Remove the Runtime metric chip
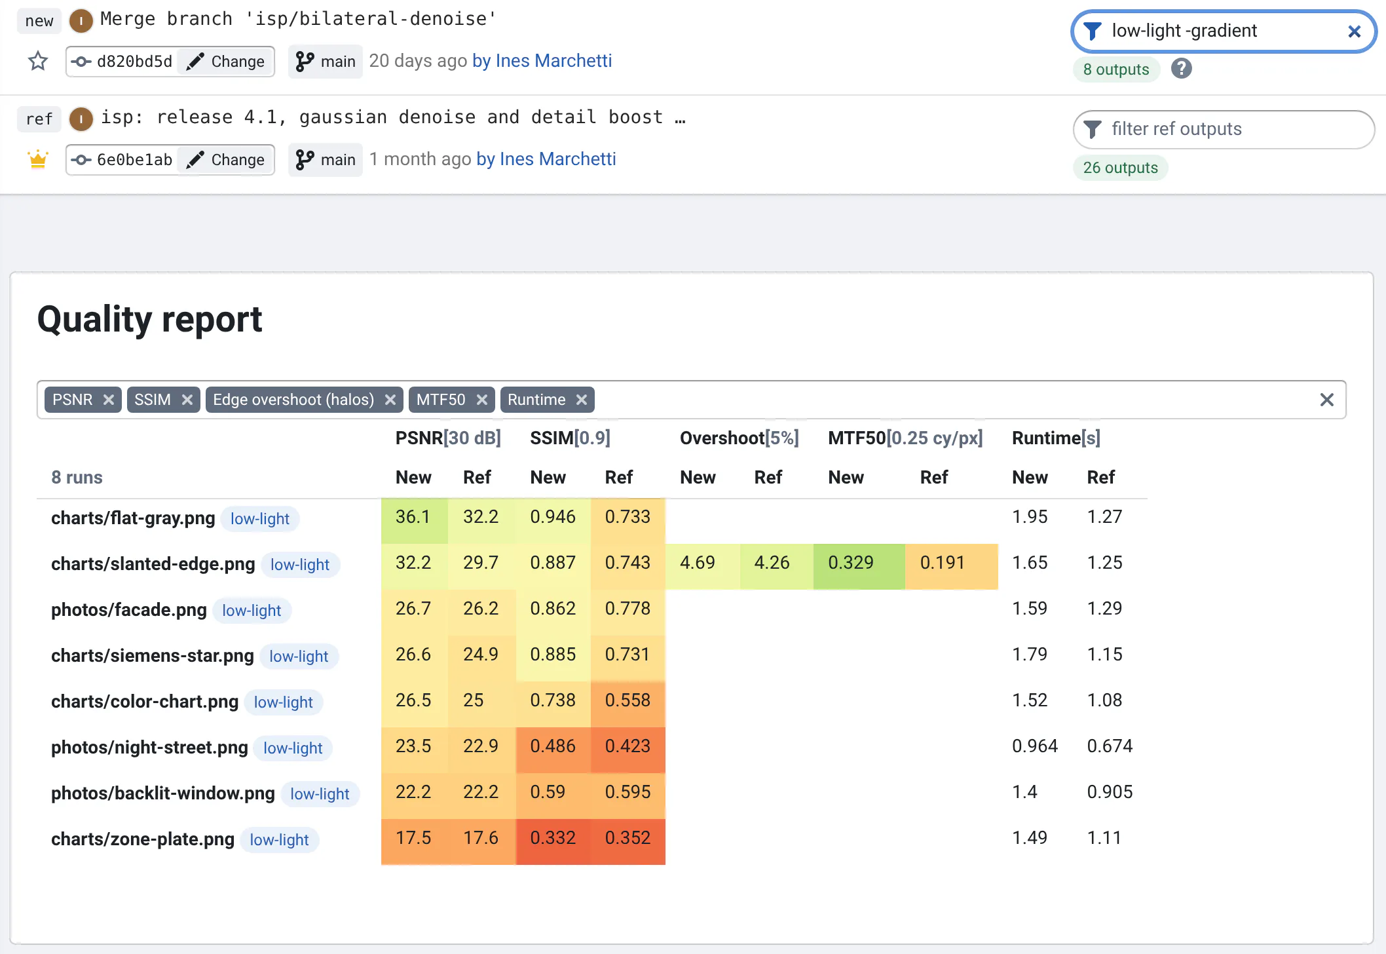1386x954 pixels. pos(582,400)
